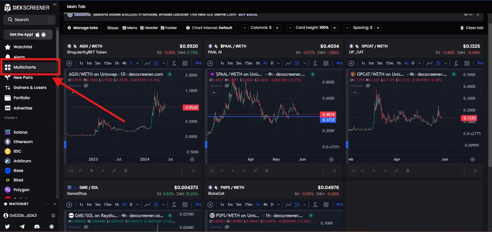The image size is (492, 232).
Task: Increase the Card height percentage
Action: click(x=335, y=28)
